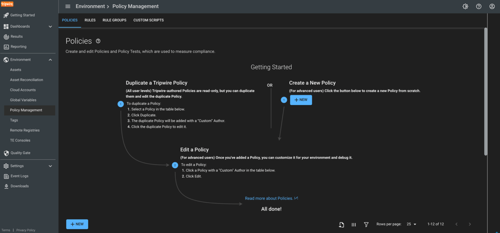The height and width of the screenshot is (233, 500).
Task: Switch to the Rules tab
Action: coord(90,20)
